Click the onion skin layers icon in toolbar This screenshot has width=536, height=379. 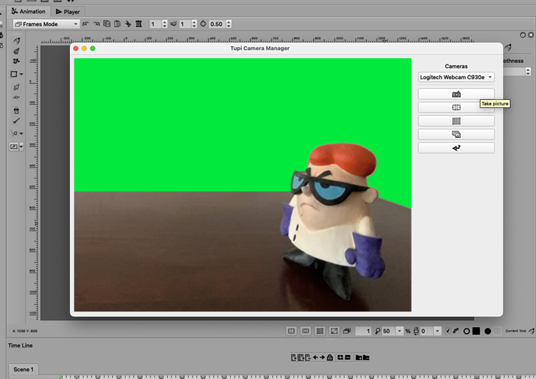coord(174,24)
